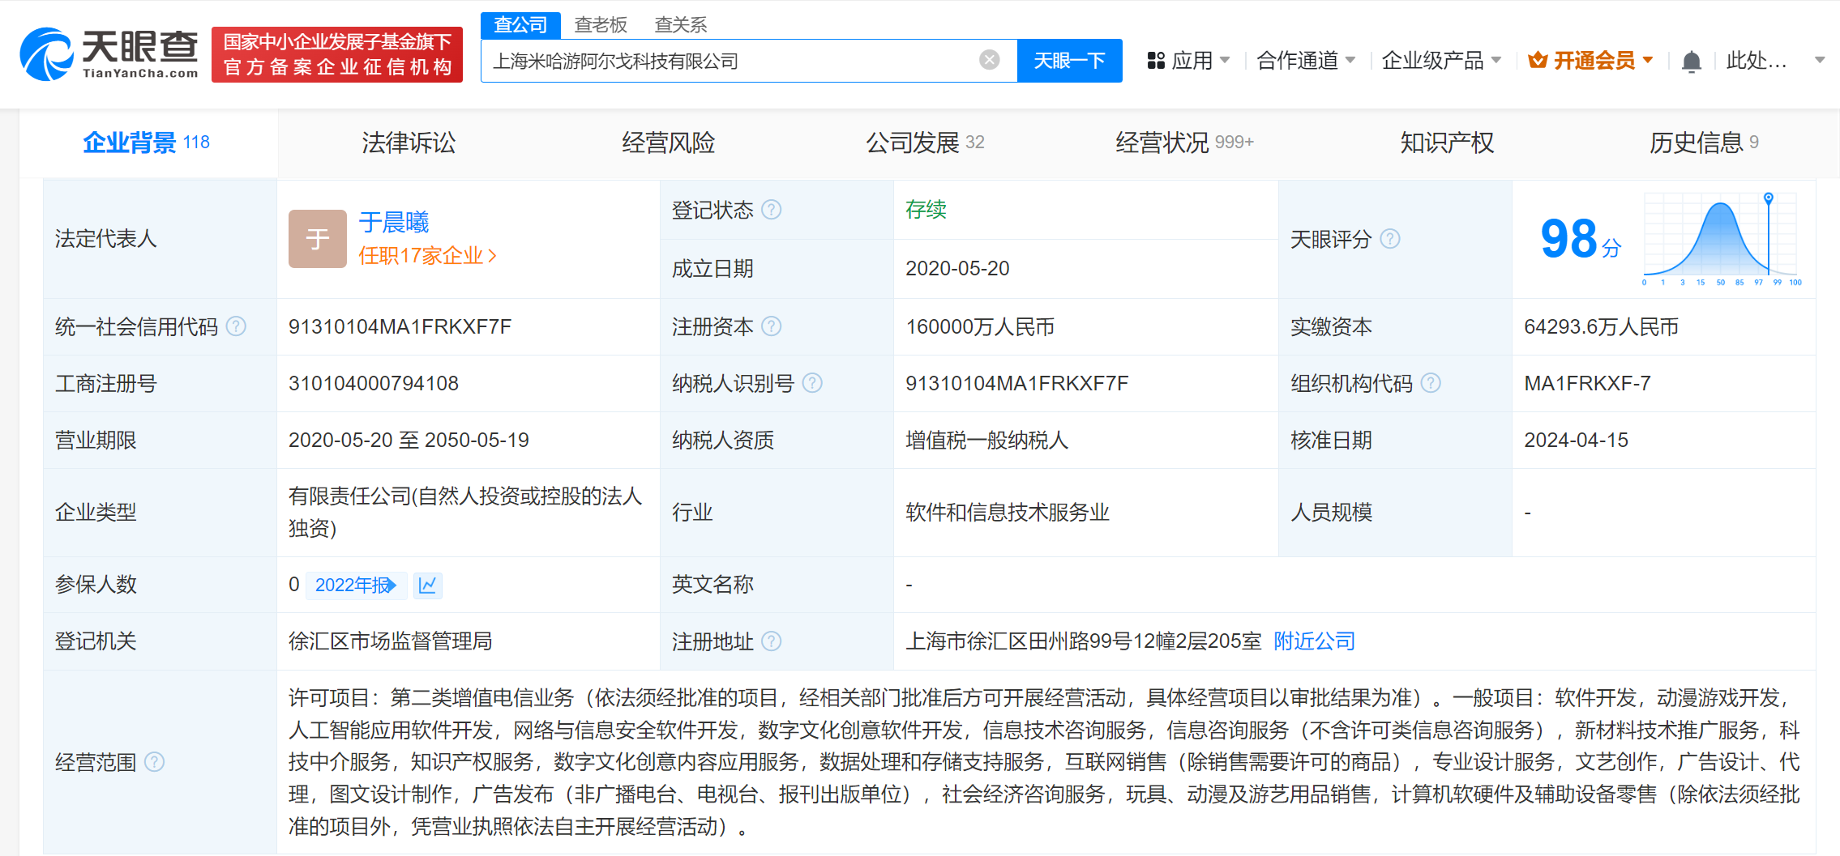Image resolution: width=1840 pixels, height=856 pixels.
Task: Click help icon next to 统一社会信用代码
Action: (x=236, y=326)
